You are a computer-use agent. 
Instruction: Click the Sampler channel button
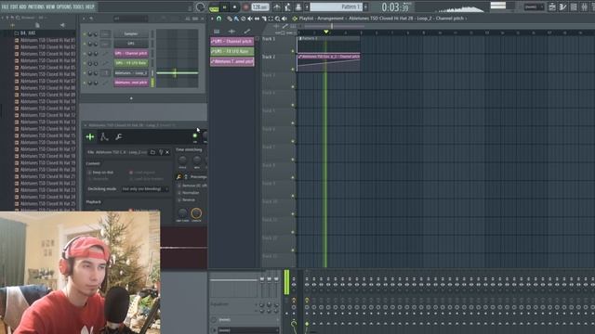(x=131, y=33)
